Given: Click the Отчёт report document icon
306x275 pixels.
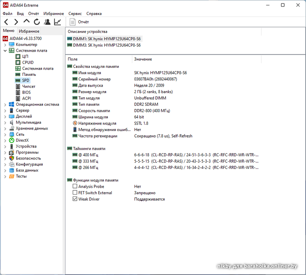Looking at the screenshot, I should tap(72, 22).
